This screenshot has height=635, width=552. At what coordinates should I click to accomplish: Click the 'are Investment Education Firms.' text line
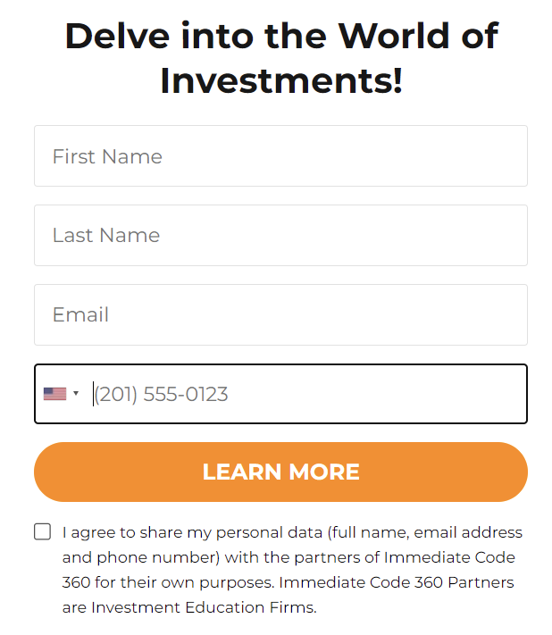189,607
